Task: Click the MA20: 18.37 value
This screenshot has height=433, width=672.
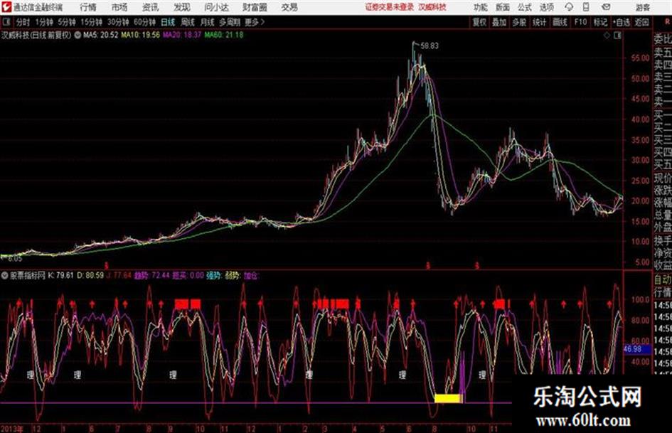Action: click(x=182, y=35)
